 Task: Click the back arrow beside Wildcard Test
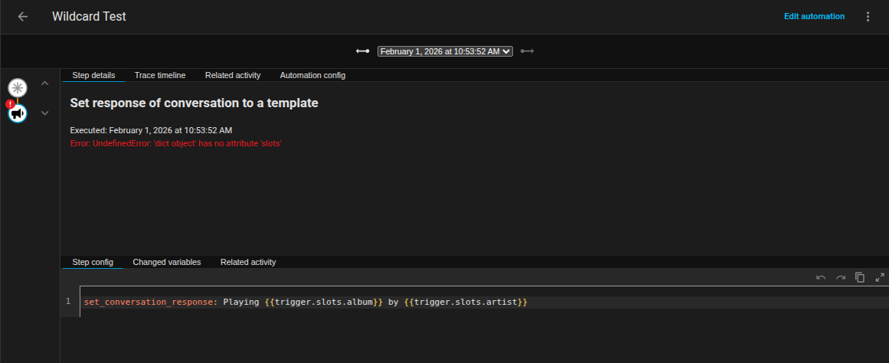[x=23, y=17]
